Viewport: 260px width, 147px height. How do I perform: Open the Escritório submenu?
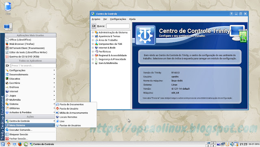point(30,83)
